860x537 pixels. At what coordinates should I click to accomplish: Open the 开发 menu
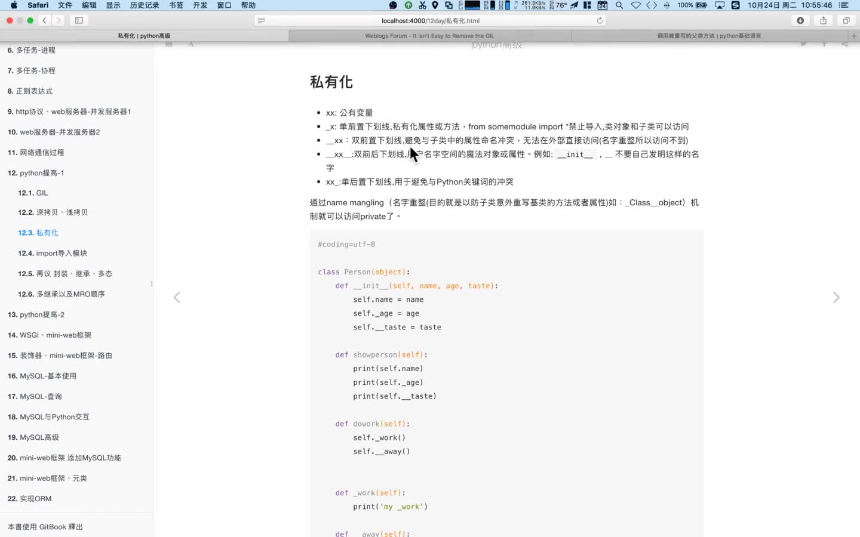point(200,5)
